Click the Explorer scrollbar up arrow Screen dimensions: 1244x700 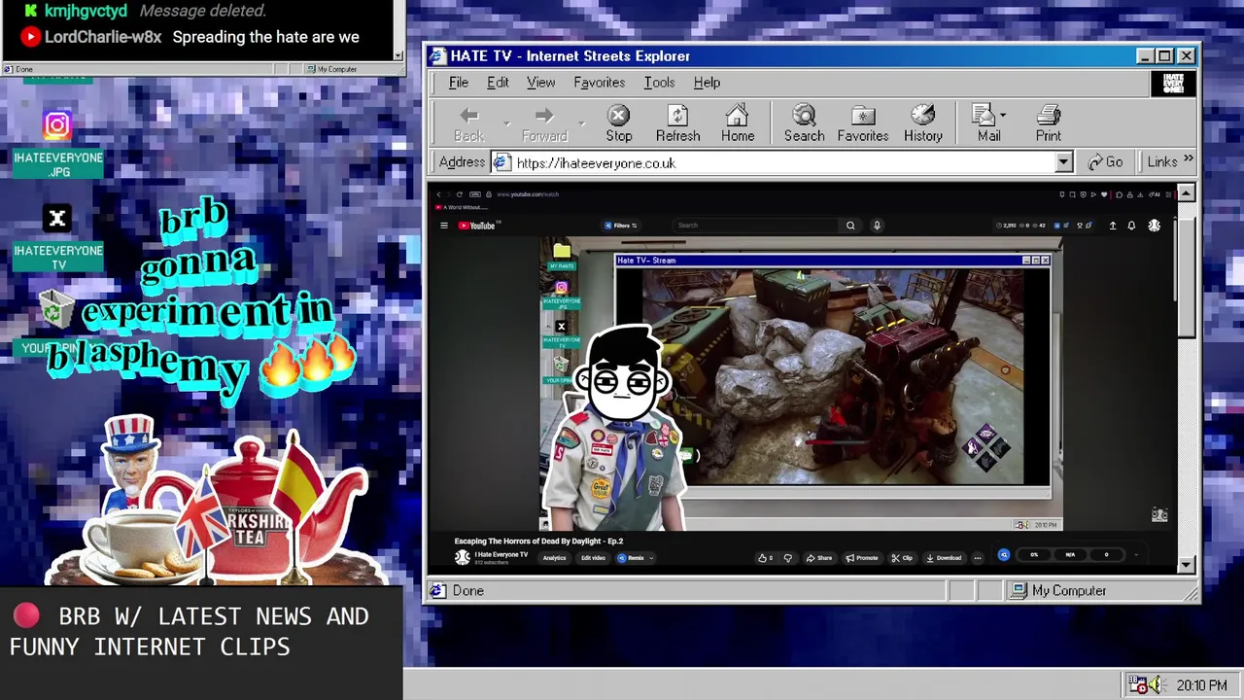pyautogui.click(x=1186, y=193)
